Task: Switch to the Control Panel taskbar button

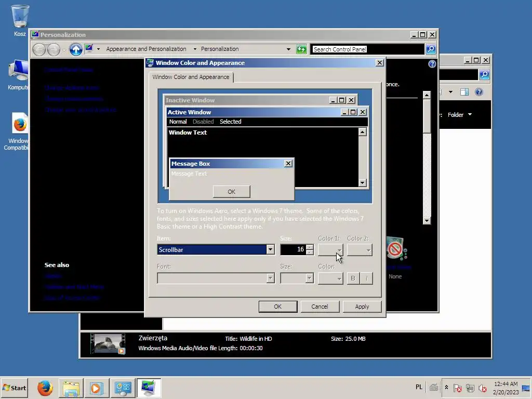Action: 123,388
